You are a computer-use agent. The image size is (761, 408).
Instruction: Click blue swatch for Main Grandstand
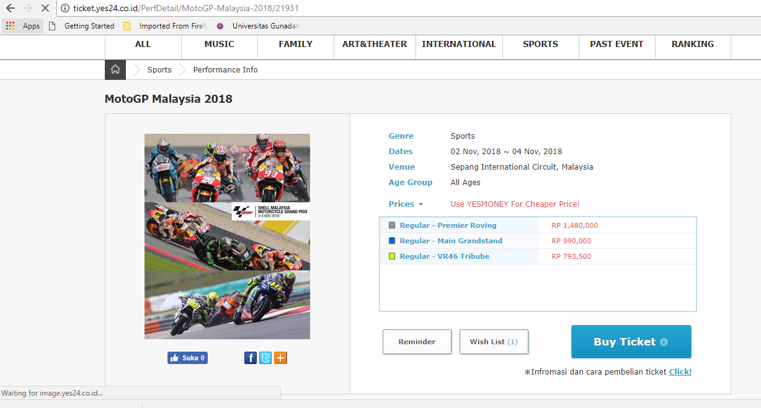pyautogui.click(x=392, y=241)
